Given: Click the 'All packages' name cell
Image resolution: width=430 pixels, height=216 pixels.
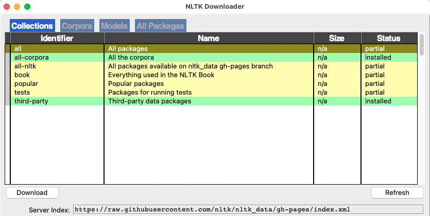Looking at the screenshot, I should pyautogui.click(x=209, y=49).
